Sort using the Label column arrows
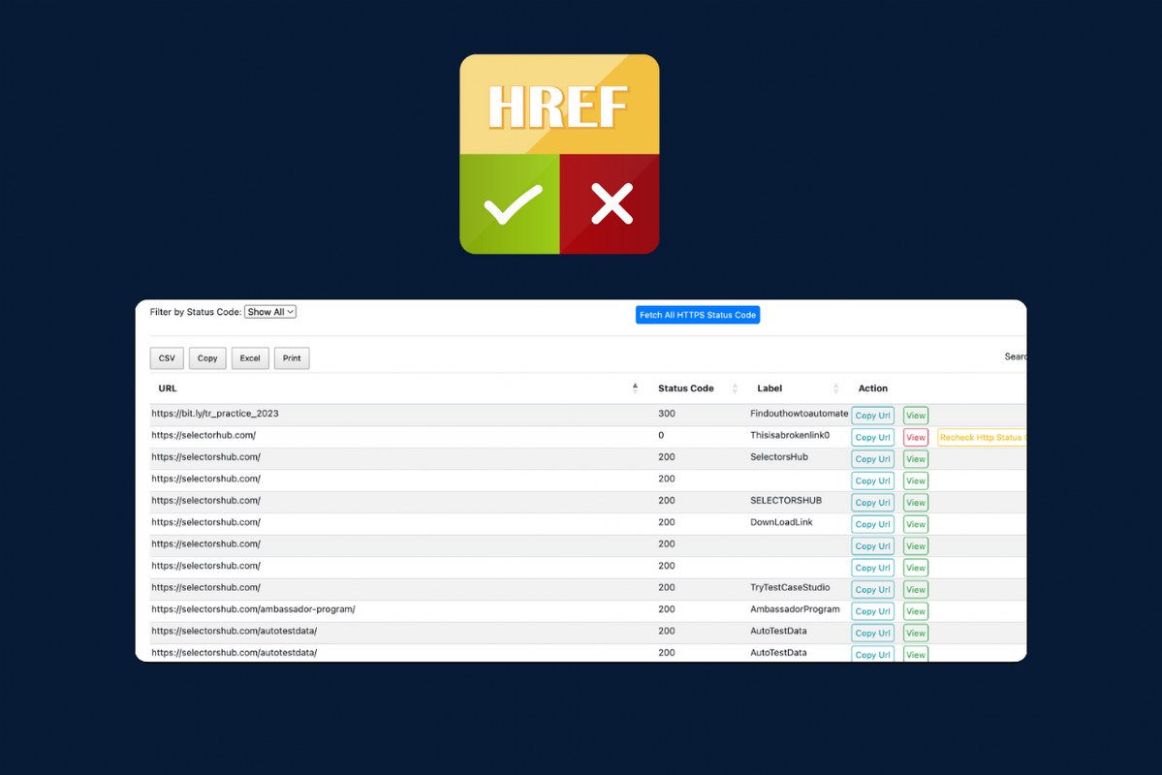 [835, 388]
